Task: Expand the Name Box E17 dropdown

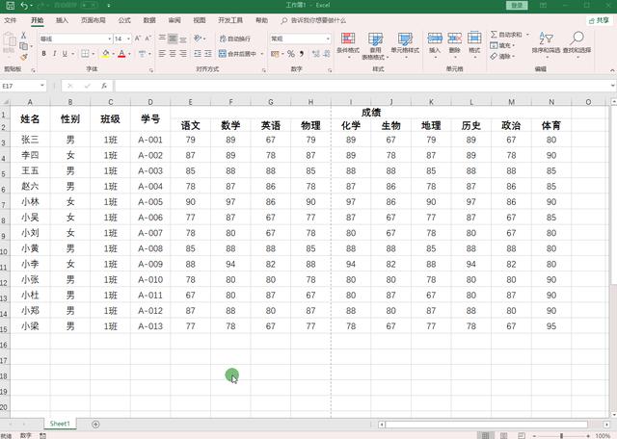Action: coord(41,86)
